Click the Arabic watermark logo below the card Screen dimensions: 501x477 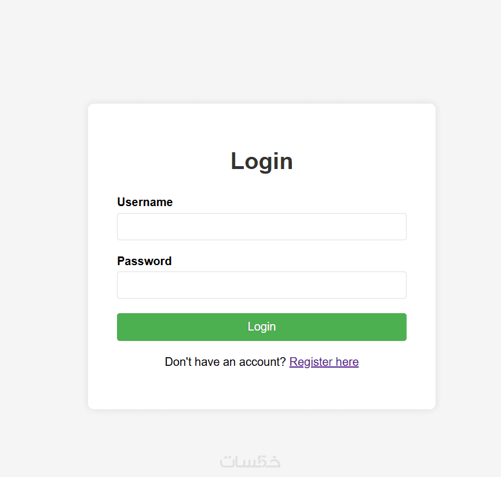coord(250,461)
